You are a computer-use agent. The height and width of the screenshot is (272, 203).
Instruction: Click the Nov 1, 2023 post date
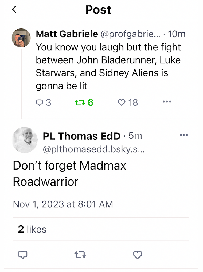[63, 204]
